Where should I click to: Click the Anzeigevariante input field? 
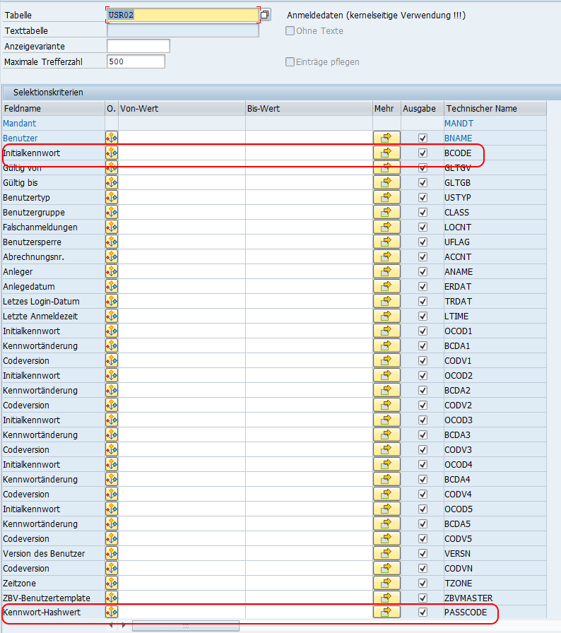pyautogui.click(x=138, y=46)
